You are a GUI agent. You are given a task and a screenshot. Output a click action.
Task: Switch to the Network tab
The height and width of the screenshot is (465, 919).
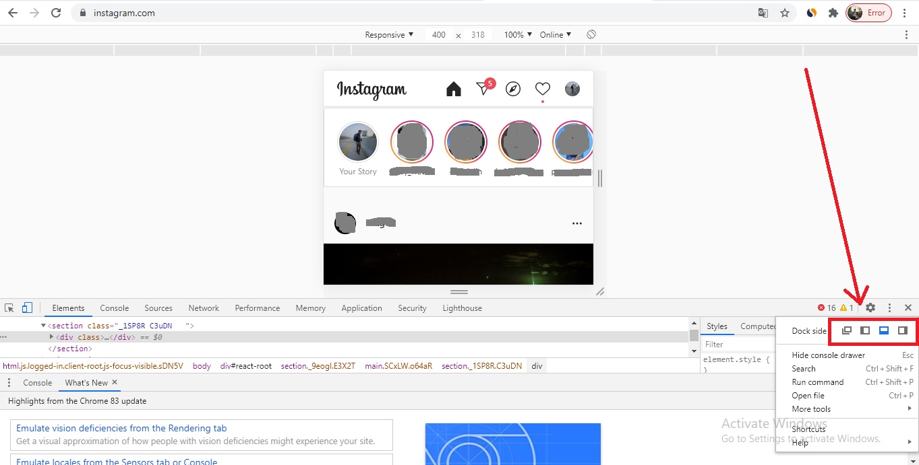click(x=204, y=308)
